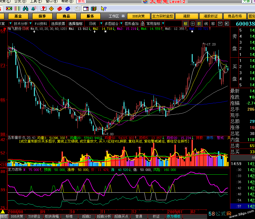Viewport: 255px width, 219px height.
Task: Click the red 'ib' toolbar icon
Action: pos(59,8)
